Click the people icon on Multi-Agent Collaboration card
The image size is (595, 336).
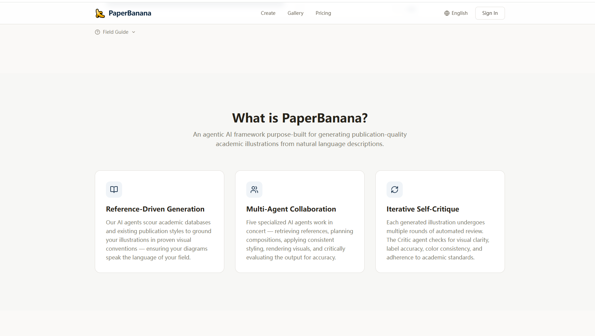[x=254, y=189]
